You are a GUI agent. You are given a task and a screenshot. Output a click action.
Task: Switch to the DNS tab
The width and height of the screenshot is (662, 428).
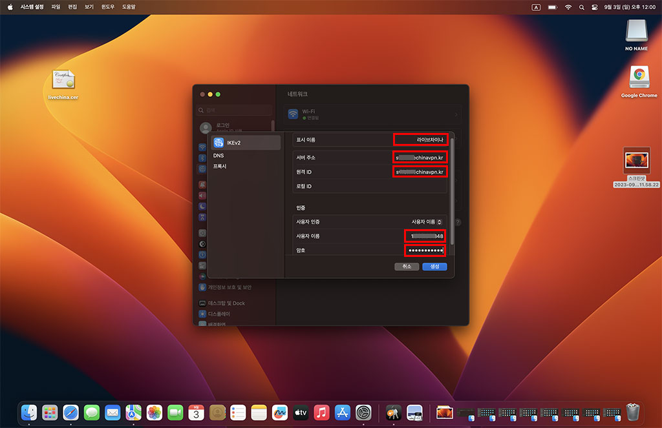pyautogui.click(x=219, y=156)
